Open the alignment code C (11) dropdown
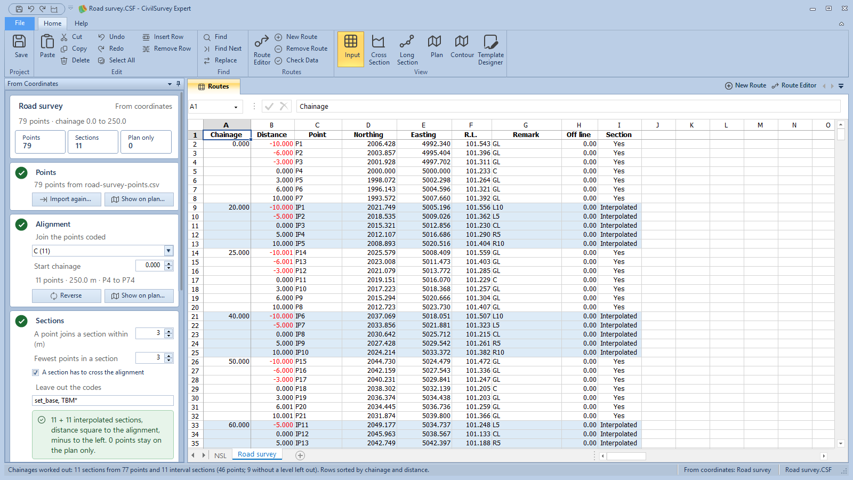 coord(168,251)
